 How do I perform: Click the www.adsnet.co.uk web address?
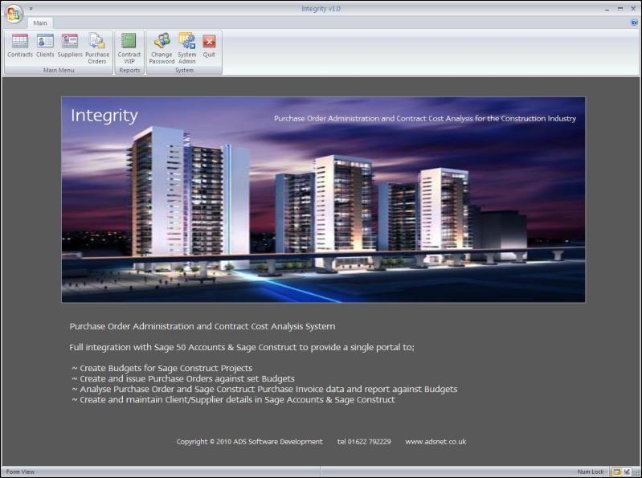435,442
